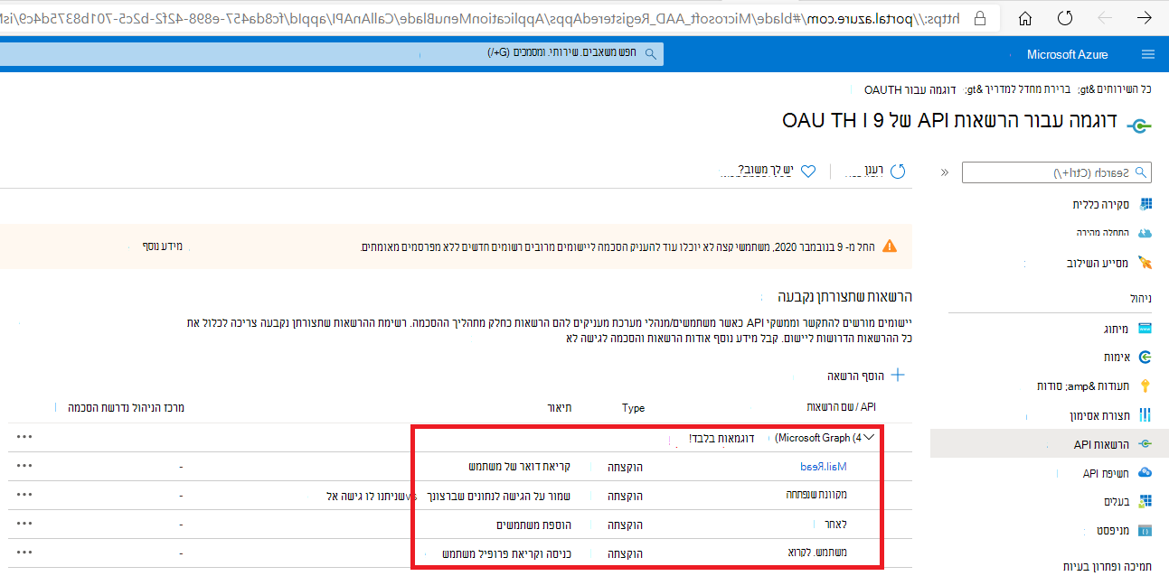1169x576 pixels.
Task: Click the key icon for Certificates & secrets
Action: pos(1145,386)
